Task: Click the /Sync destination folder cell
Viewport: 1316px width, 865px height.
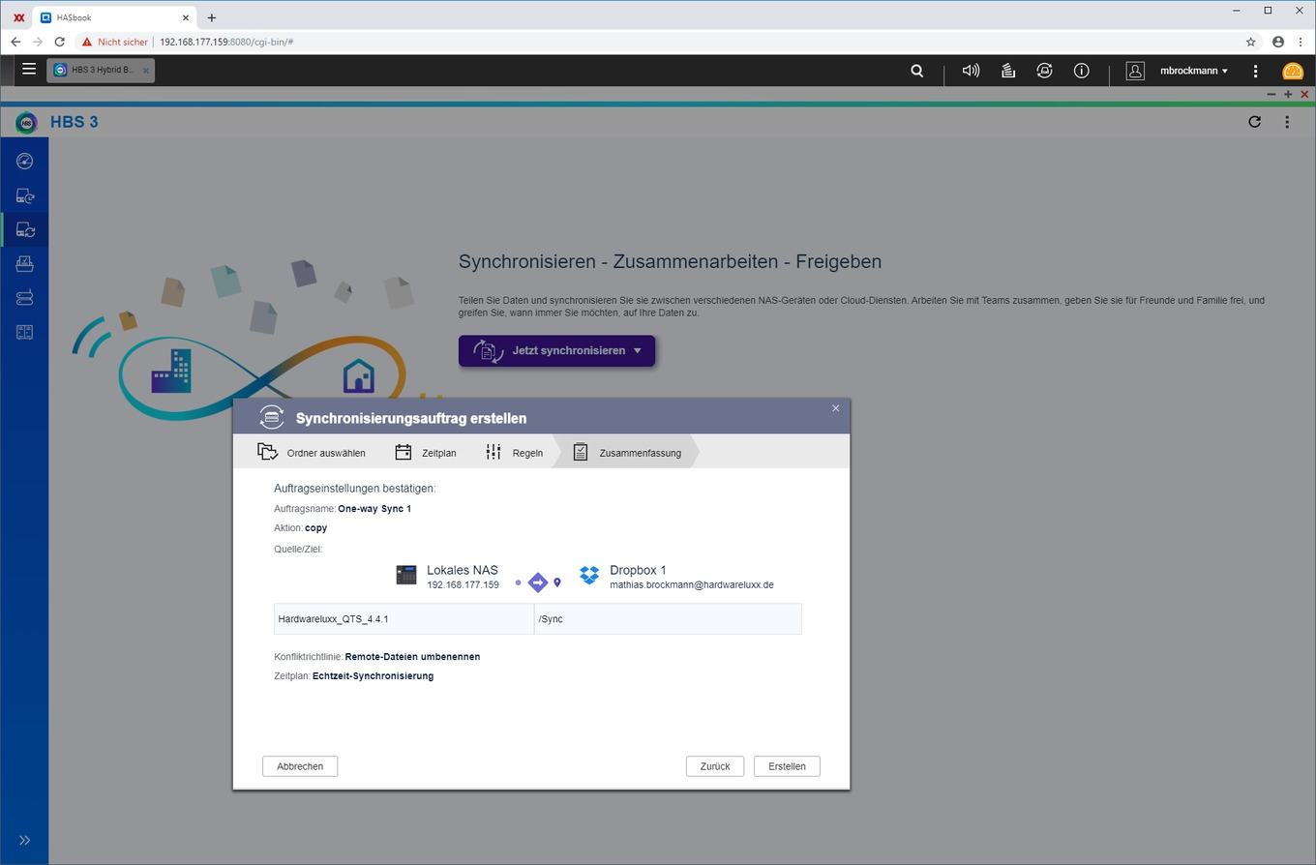Action: click(x=668, y=619)
